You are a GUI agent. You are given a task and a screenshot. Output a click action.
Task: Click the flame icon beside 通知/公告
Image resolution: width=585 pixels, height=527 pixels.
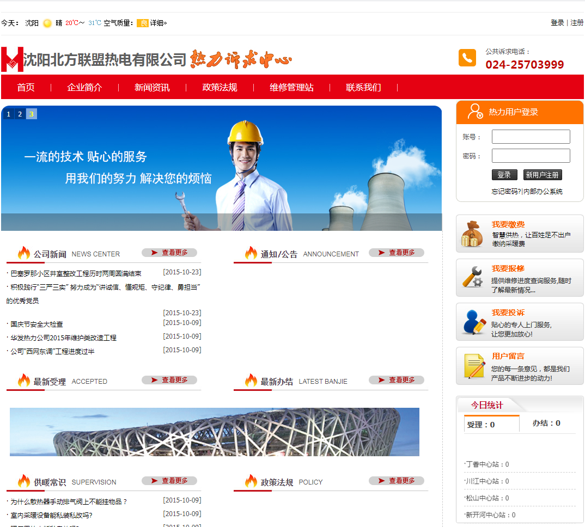coord(251,253)
